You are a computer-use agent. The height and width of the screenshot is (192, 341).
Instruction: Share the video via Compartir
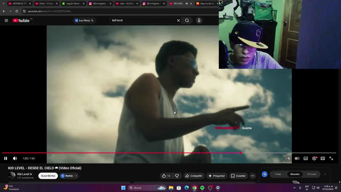pos(194,176)
